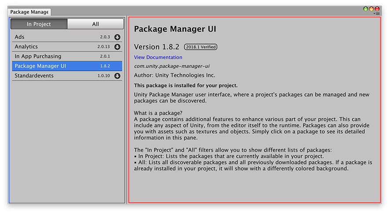Screen dimensions: 389x213
Task: Click the green window control button
Action: click(x=365, y=9)
